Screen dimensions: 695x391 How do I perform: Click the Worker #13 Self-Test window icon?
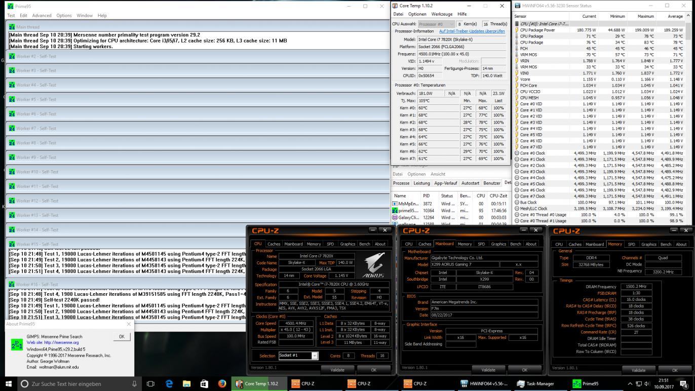(12, 215)
